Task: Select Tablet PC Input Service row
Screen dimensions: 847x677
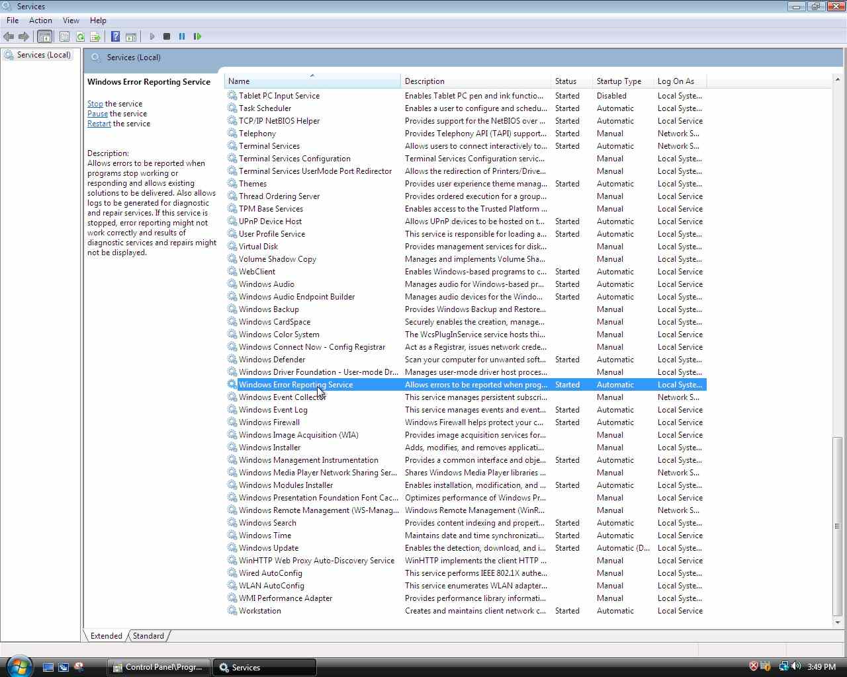Action: (x=466, y=96)
